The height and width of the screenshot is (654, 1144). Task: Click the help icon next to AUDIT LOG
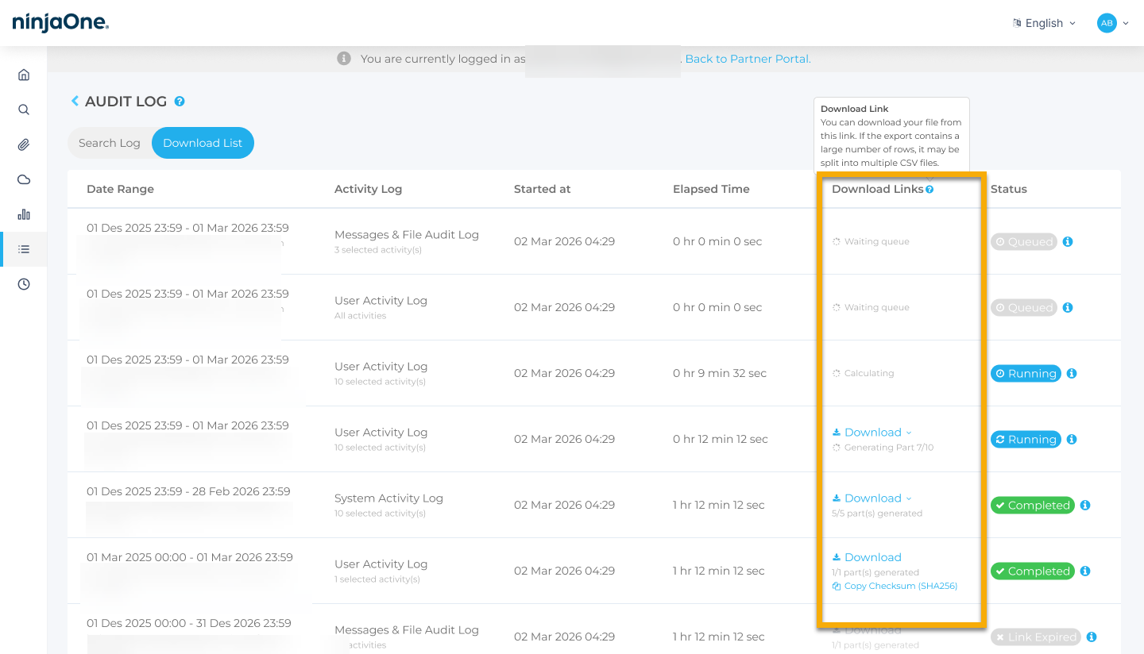tap(180, 102)
